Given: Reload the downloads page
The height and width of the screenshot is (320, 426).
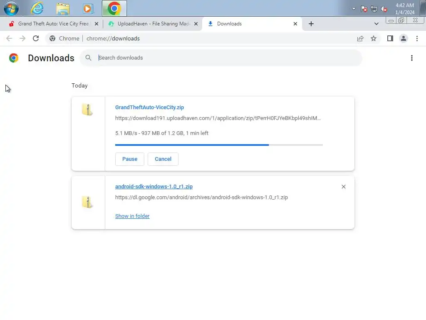Looking at the screenshot, I should tap(36, 38).
